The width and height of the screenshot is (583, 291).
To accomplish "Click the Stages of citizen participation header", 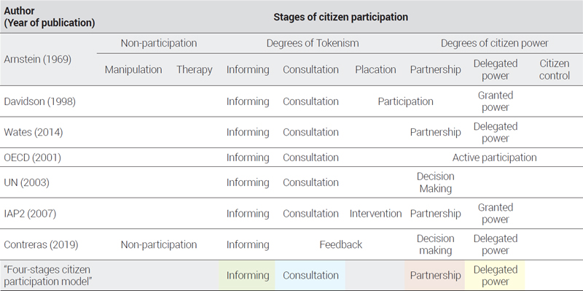I will [x=341, y=17].
